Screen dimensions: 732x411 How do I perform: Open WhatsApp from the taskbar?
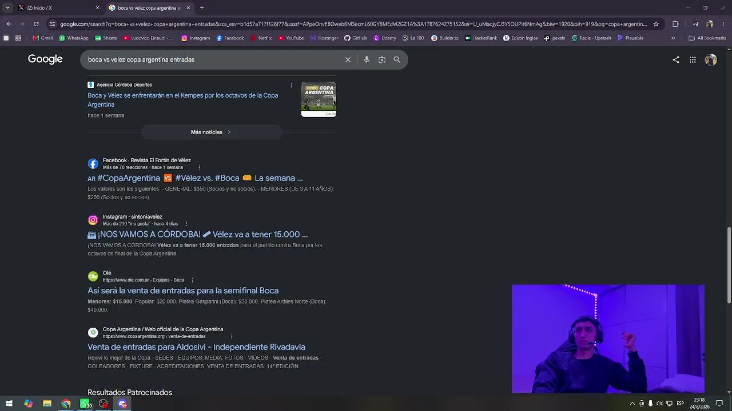pos(85,404)
